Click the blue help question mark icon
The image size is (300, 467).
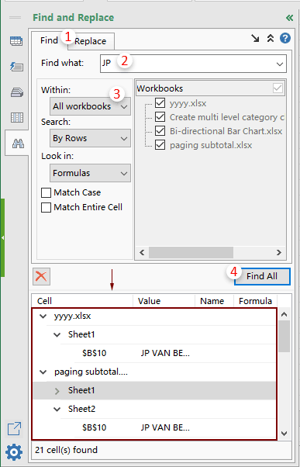click(285, 39)
